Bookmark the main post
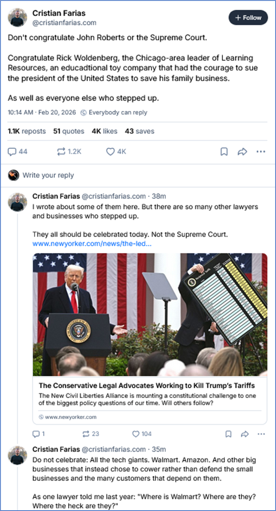The height and width of the screenshot is (511, 276). (x=224, y=152)
